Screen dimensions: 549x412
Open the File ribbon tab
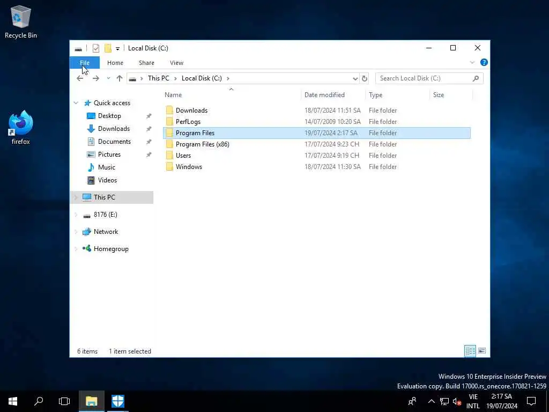(x=85, y=63)
